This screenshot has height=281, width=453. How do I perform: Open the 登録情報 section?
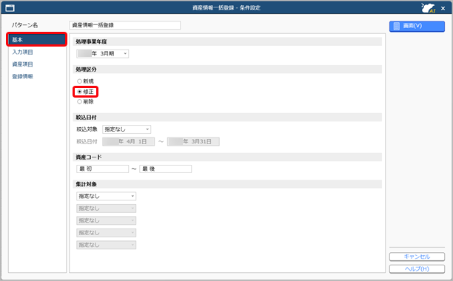22,76
